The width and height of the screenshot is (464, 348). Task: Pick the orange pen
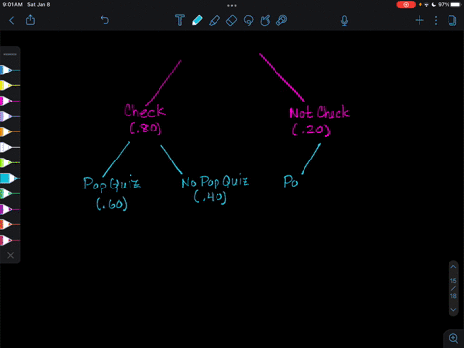tap(9, 131)
